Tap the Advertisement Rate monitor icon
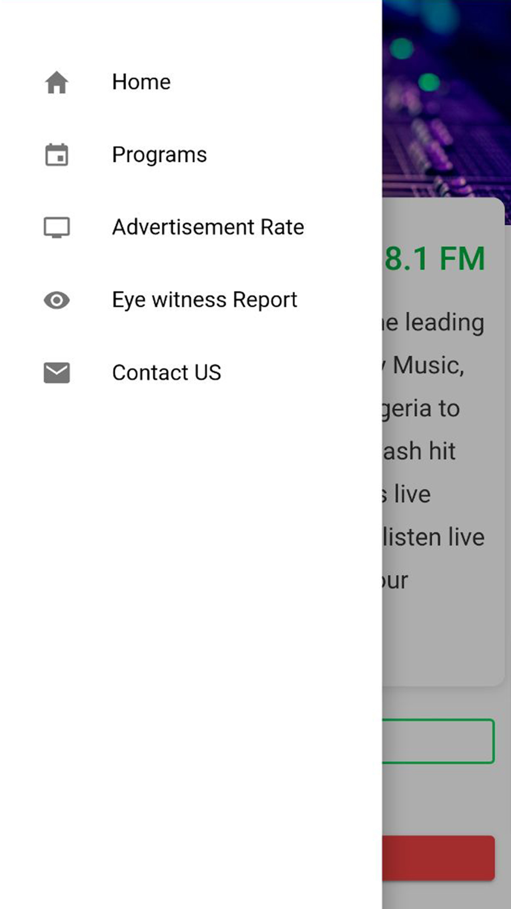Screen dimensions: 511x909 pos(57,228)
